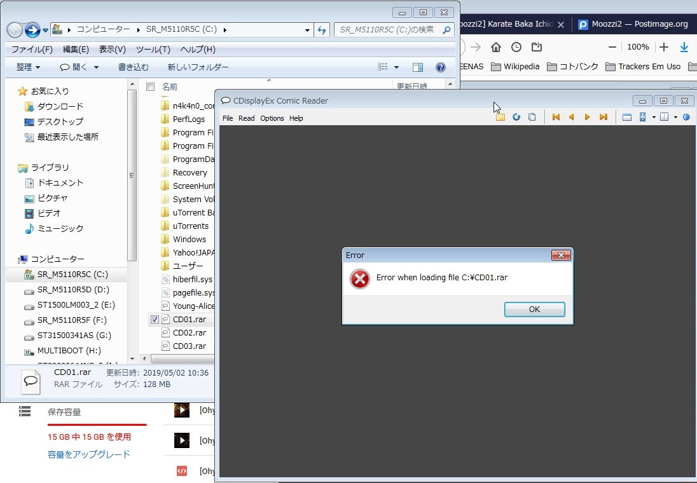Image resolution: width=697 pixels, height=483 pixels.
Task: Jump to last page in CDisplayEx
Action: click(x=604, y=118)
